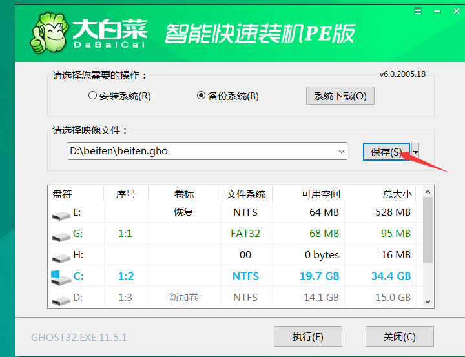Click the 68 MB free space cell
Image resolution: width=465 pixels, height=357 pixels.
tap(324, 234)
